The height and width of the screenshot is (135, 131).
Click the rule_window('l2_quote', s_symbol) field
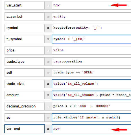91,118
